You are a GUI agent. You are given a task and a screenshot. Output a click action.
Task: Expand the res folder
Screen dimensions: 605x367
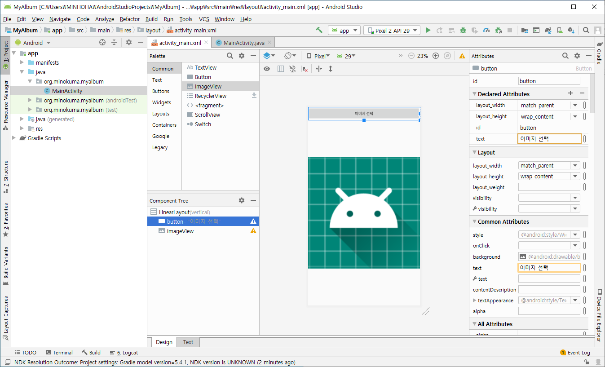[x=22, y=128]
